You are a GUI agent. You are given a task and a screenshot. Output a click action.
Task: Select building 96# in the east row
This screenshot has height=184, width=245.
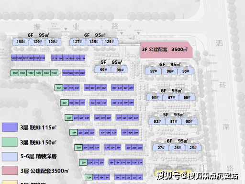click(170, 71)
